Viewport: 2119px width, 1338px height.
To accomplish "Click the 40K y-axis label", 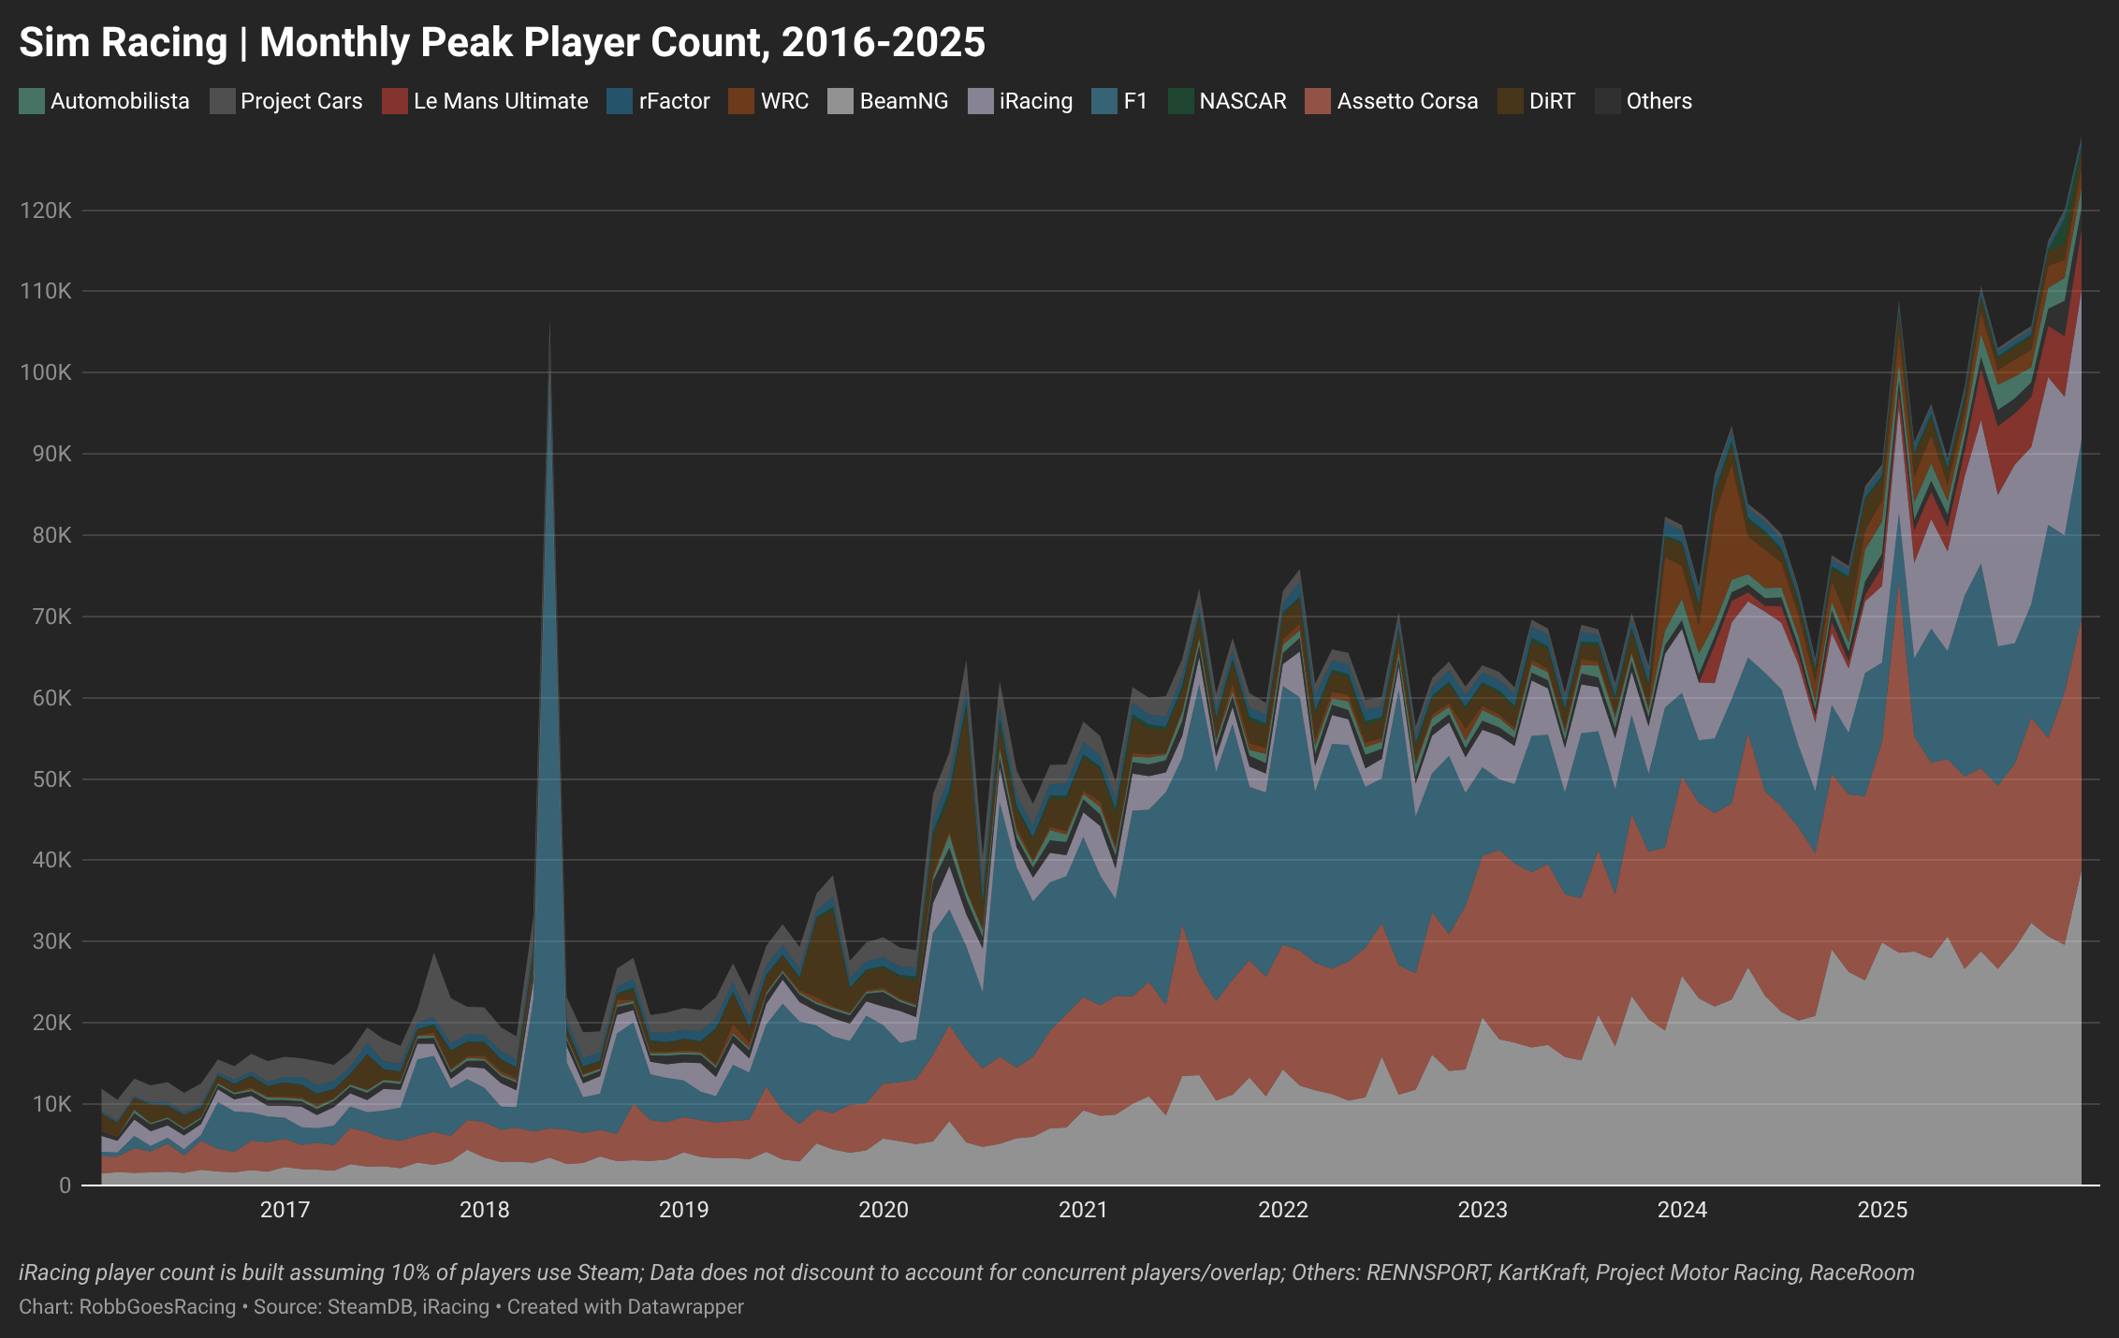I will click(51, 860).
